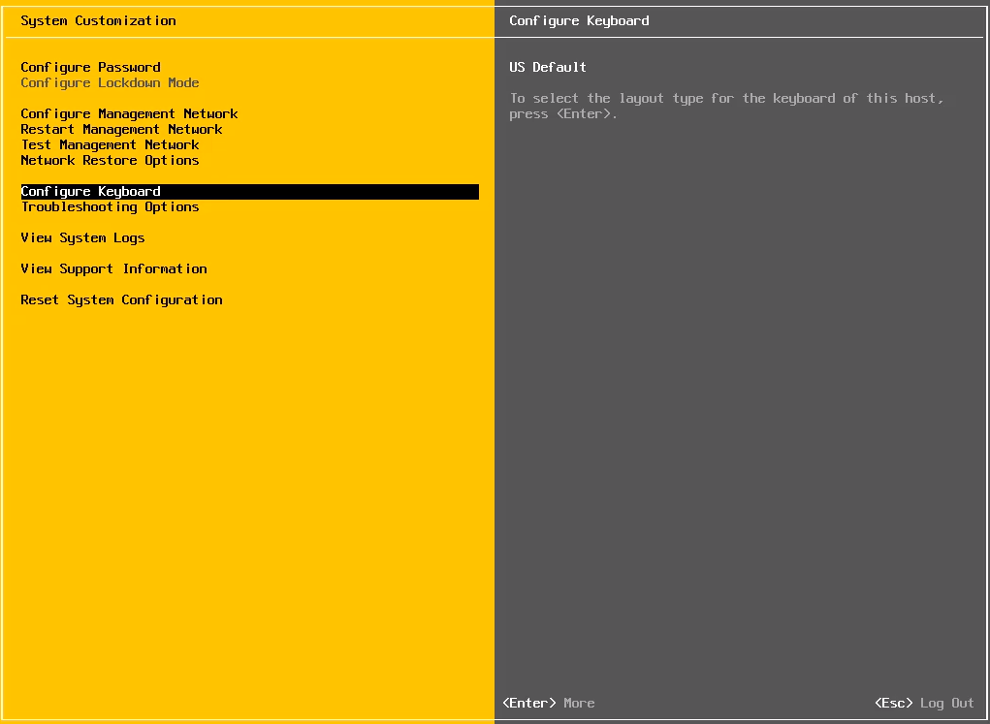Open Troubleshooting Options
Image resolution: width=990 pixels, height=724 pixels.
click(110, 207)
